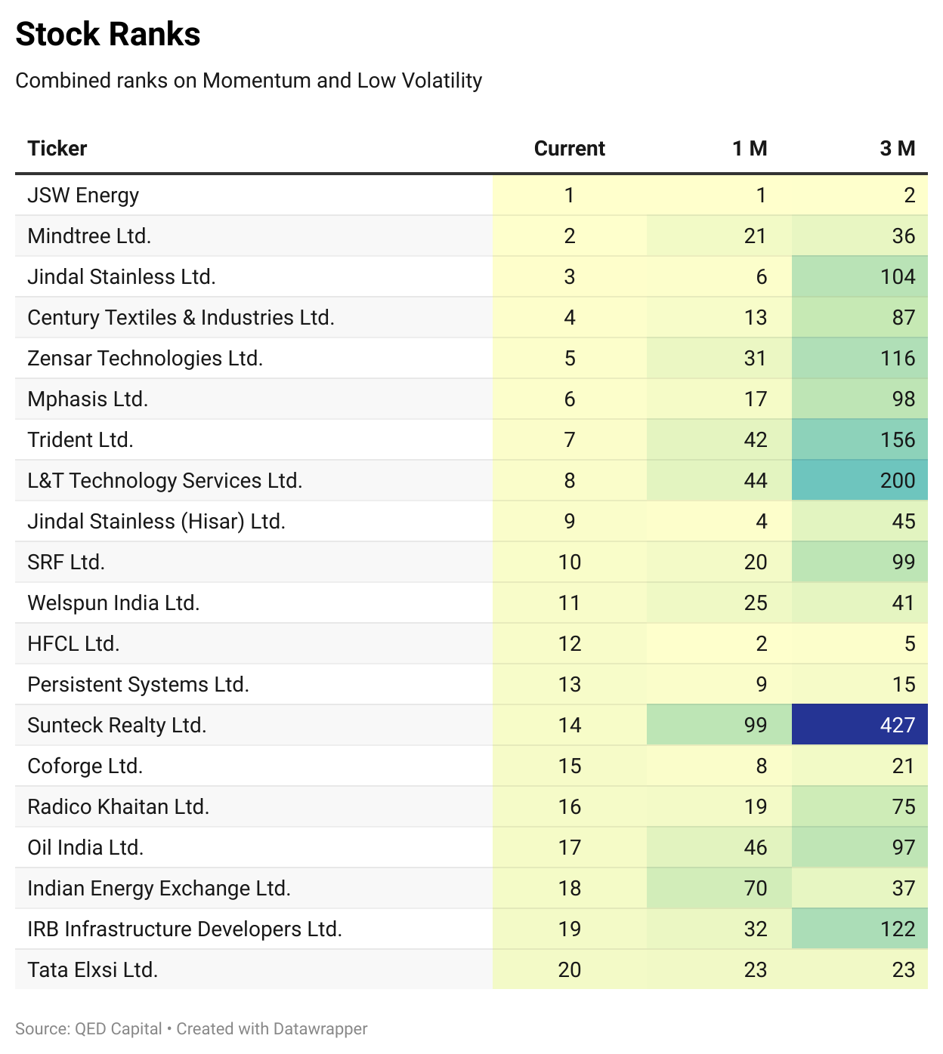This screenshot has height=1054, width=943.
Task: Select the Jindal Stainless Ltd. ticker
Action: (122, 276)
